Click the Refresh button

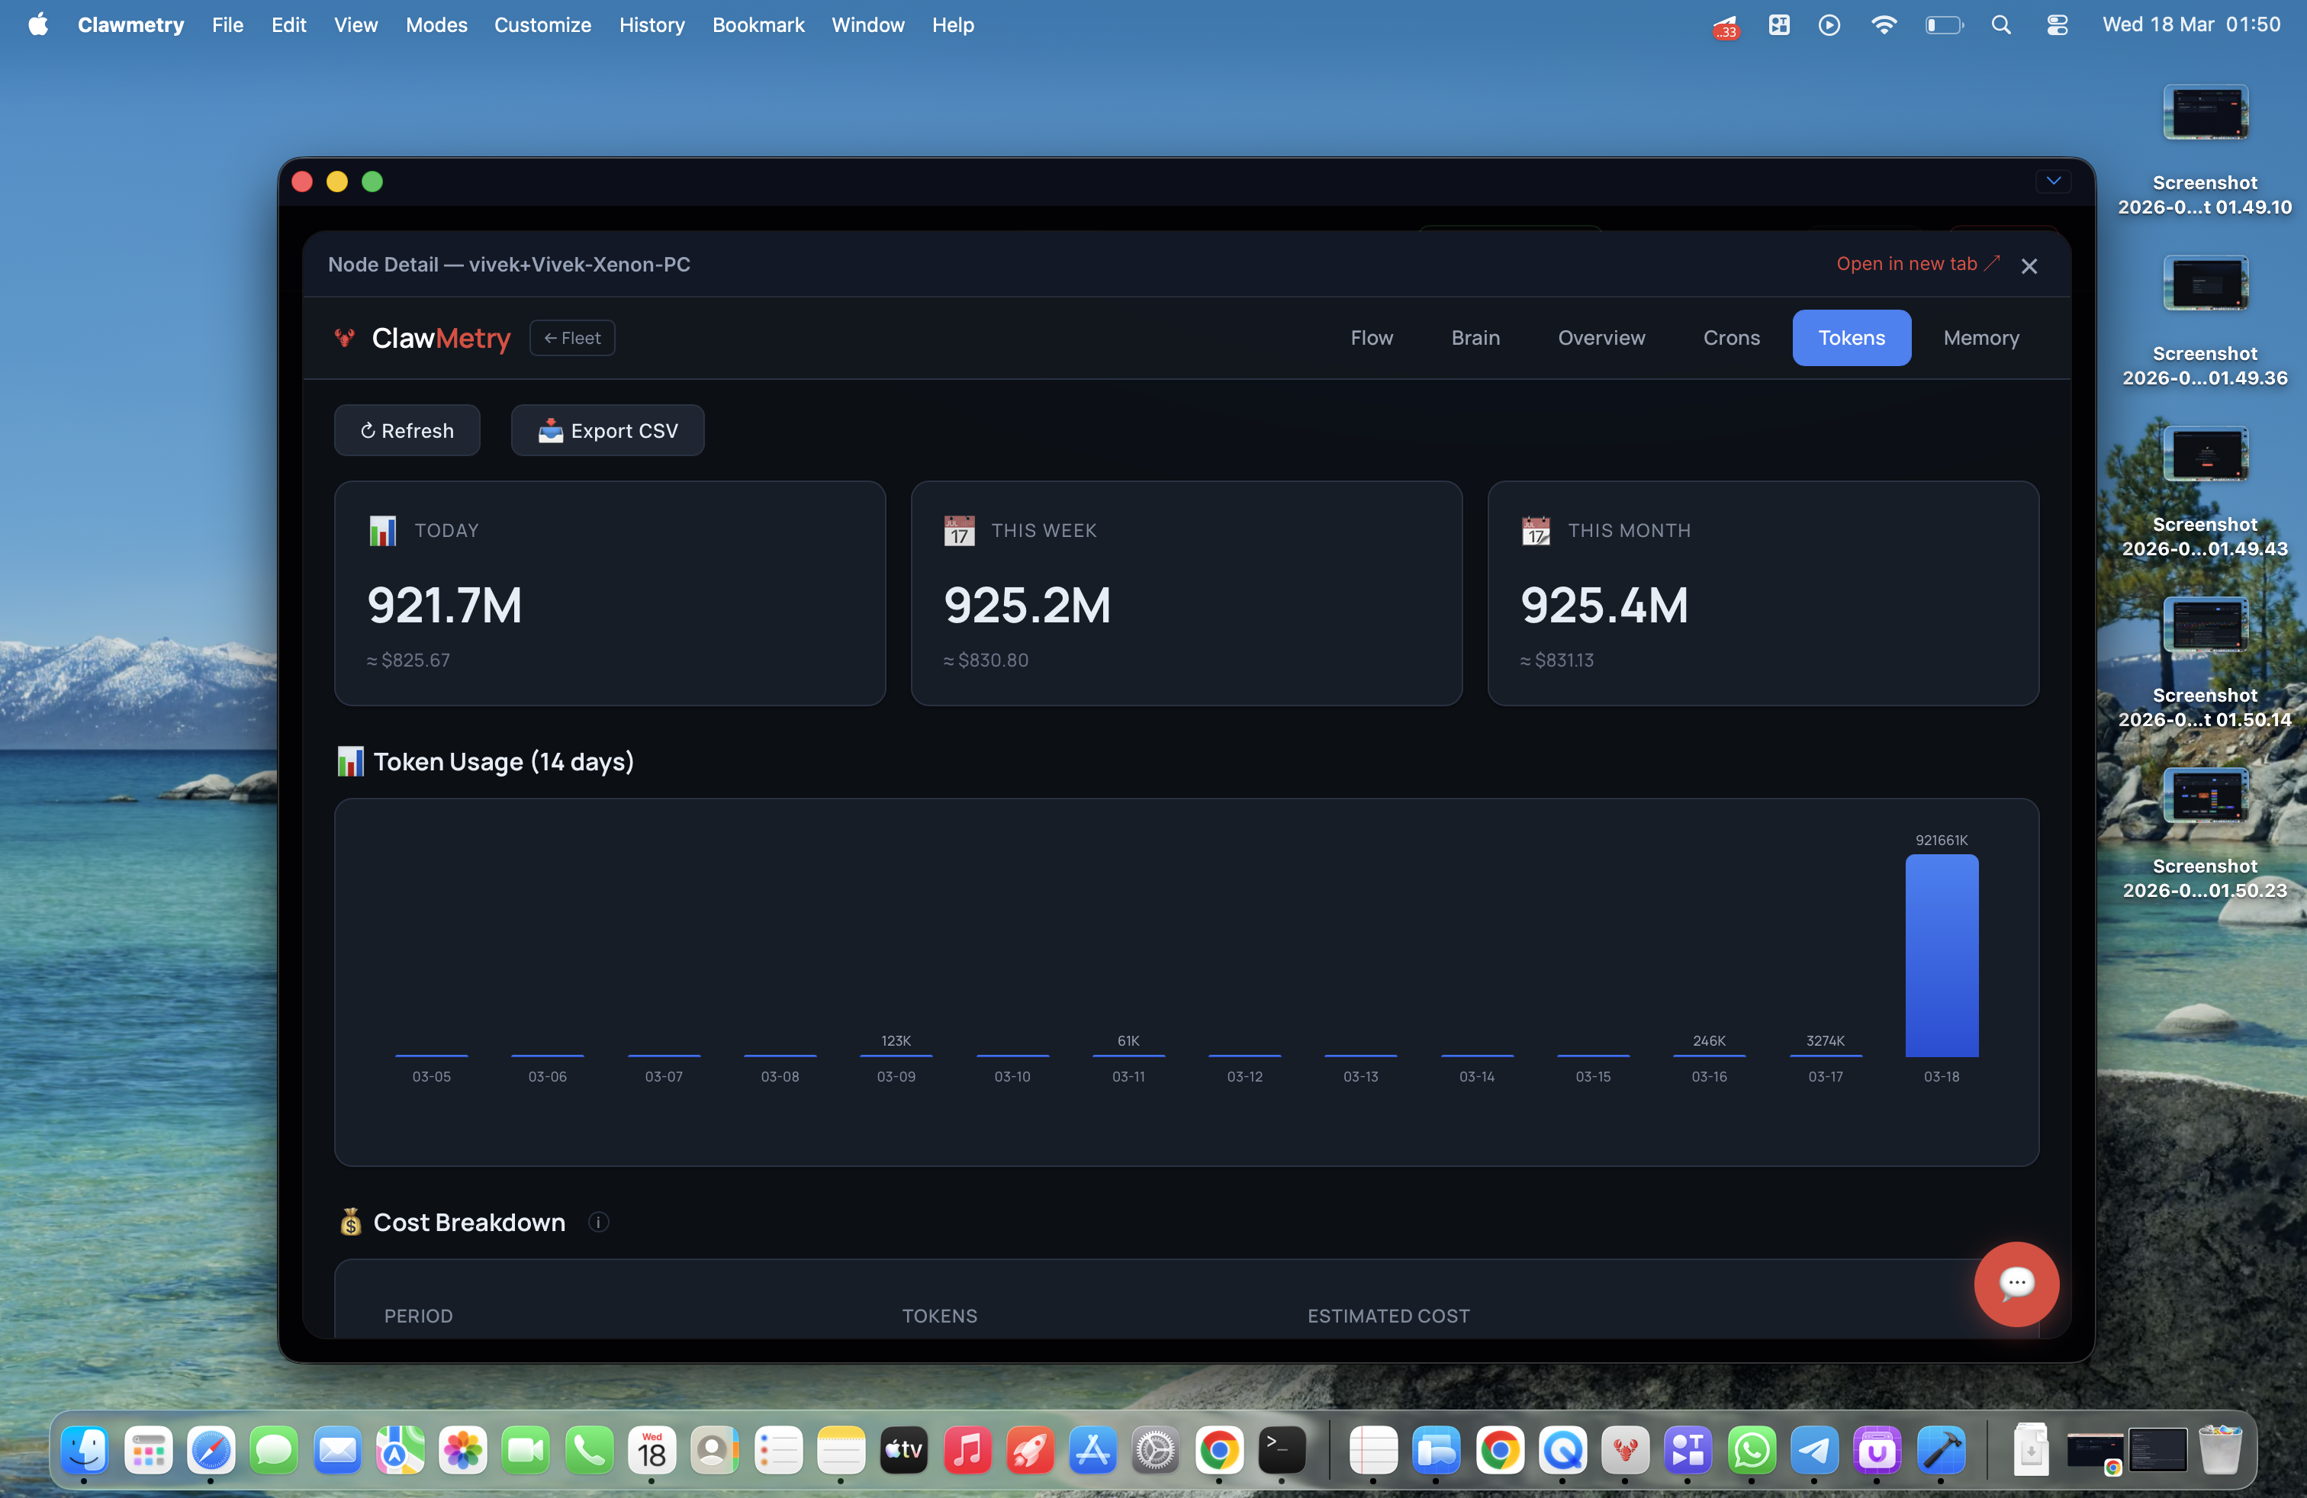pyautogui.click(x=407, y=430)
